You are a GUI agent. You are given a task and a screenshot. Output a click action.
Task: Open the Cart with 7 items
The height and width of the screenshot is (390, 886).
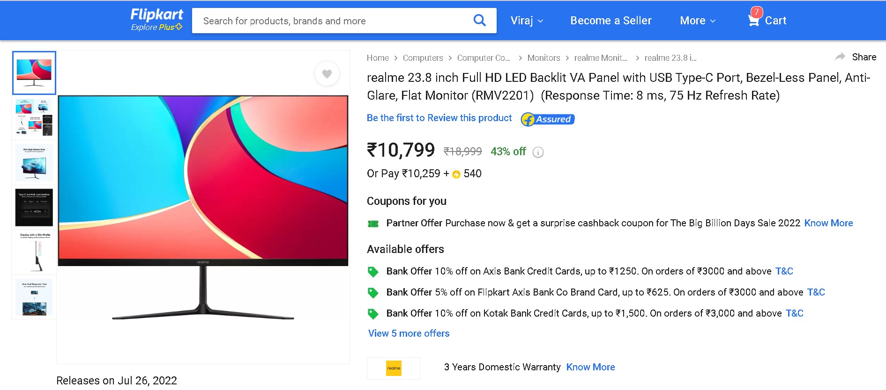coord(767,20)
